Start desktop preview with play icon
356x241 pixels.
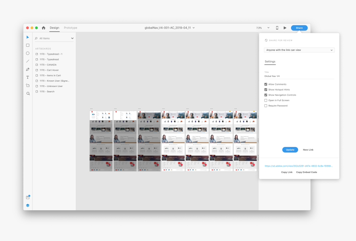(285, 28)
